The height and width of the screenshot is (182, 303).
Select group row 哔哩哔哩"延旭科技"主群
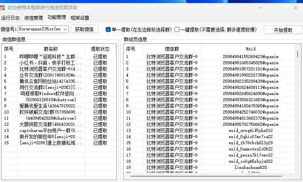[x=59, y=57]
